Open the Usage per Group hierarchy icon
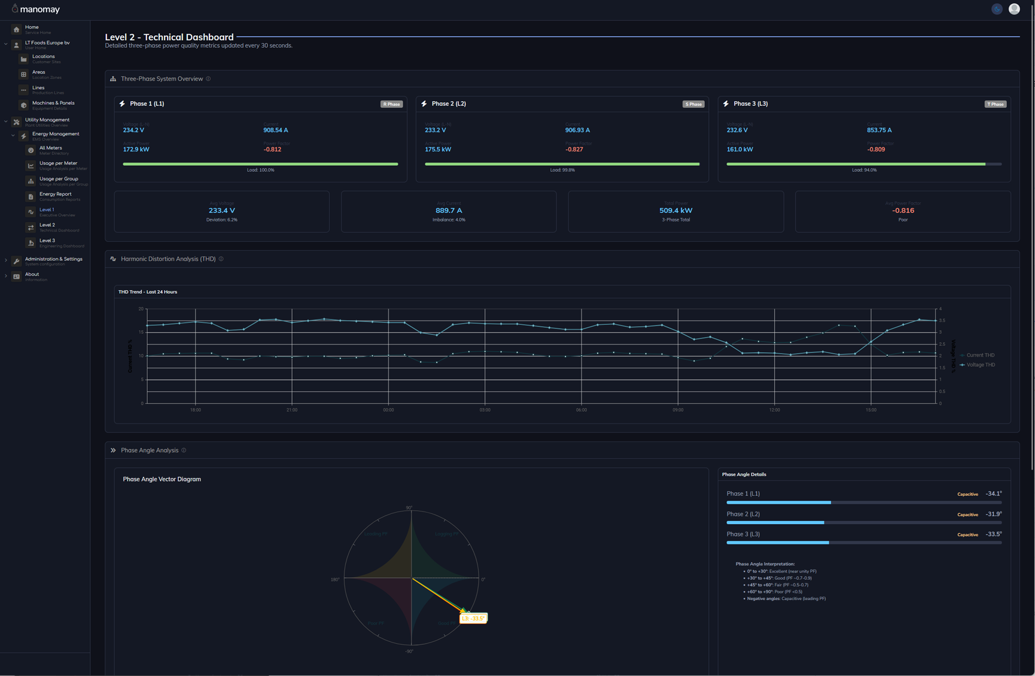The width and height of the screenshot is (1035, 676). (x=31, y=181)
